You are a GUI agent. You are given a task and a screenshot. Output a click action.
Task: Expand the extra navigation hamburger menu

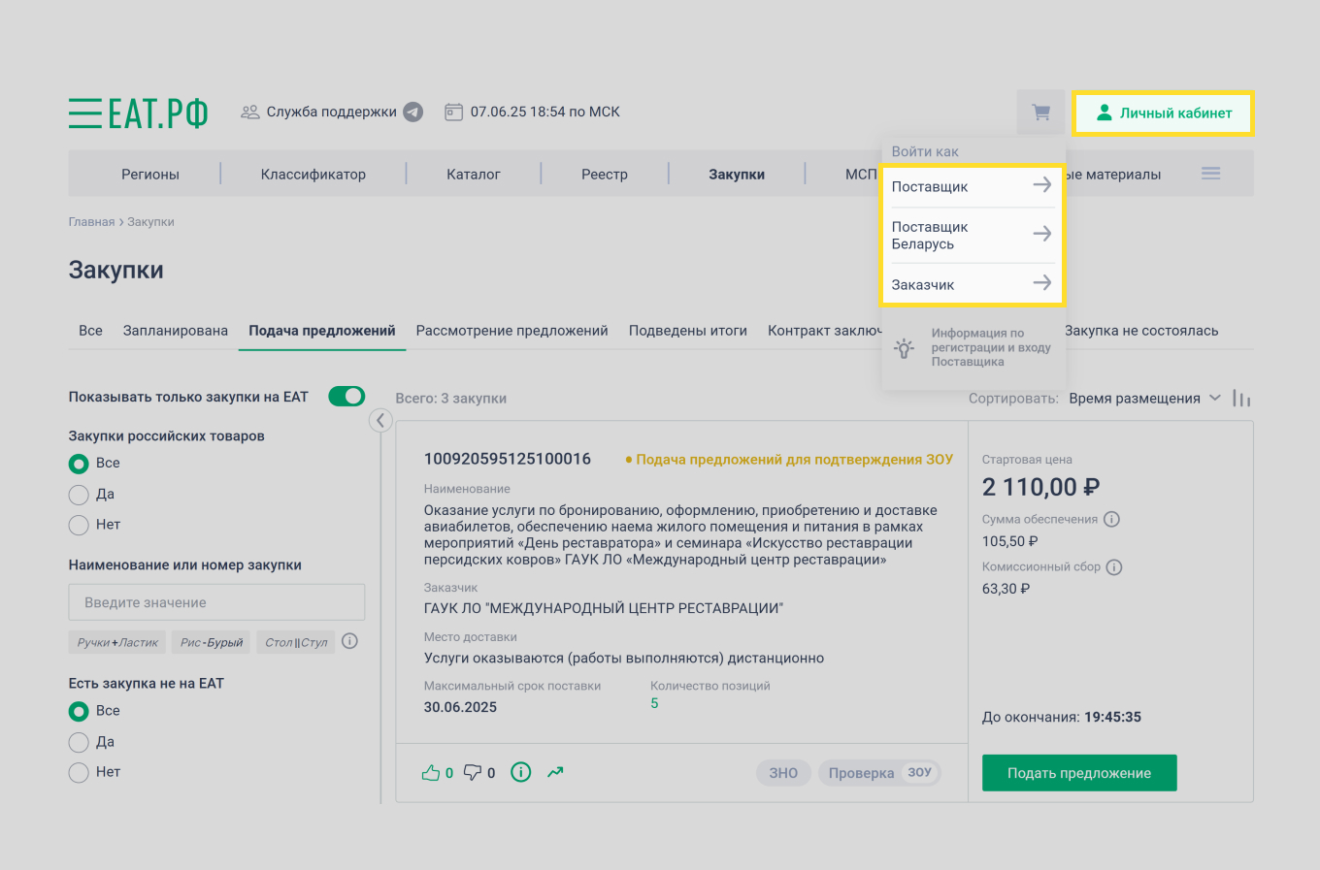(1210, 173)
